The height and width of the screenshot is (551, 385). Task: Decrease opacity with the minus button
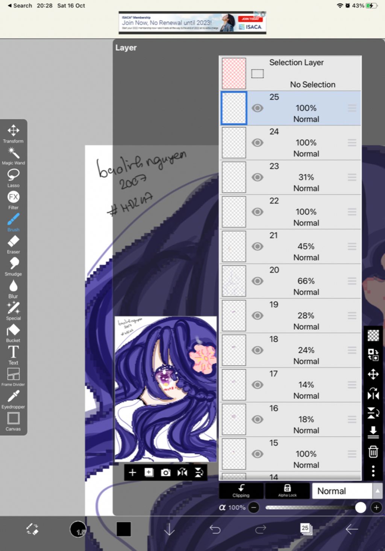click(x=254, y=508)
